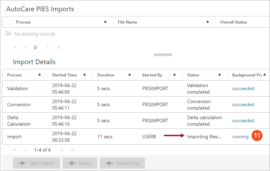
Task: Select the Import row started by USERB
Action: pyautogui.click(x=136, y=137)
